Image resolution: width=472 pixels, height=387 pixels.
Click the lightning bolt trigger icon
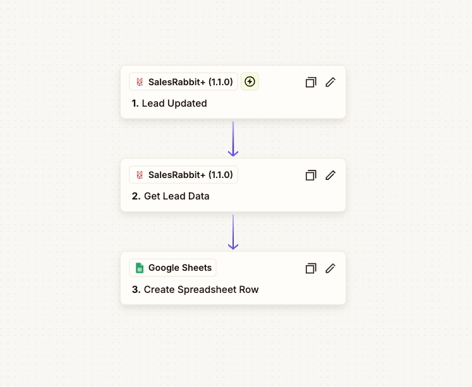coord(250,81)
